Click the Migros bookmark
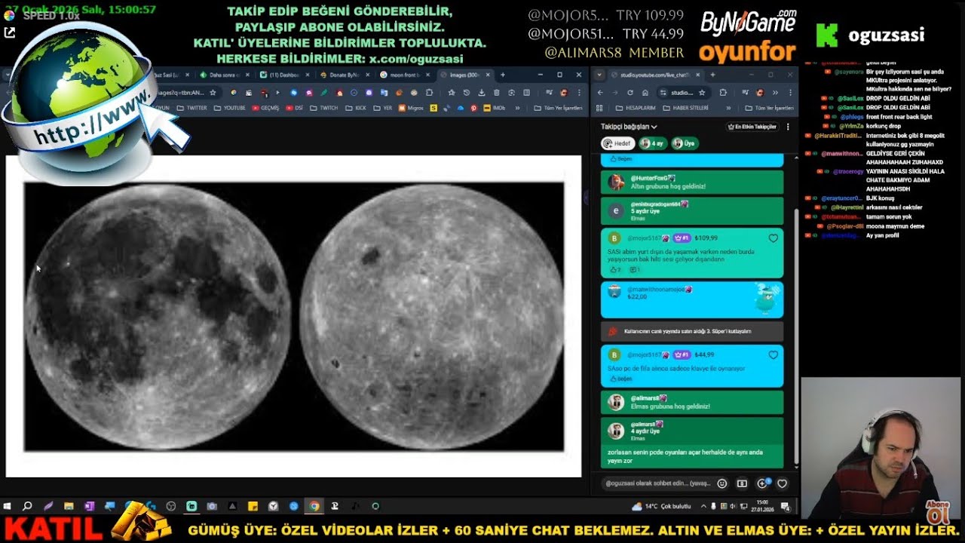Viewport: 965px width, 543px height. click(411, 108)
